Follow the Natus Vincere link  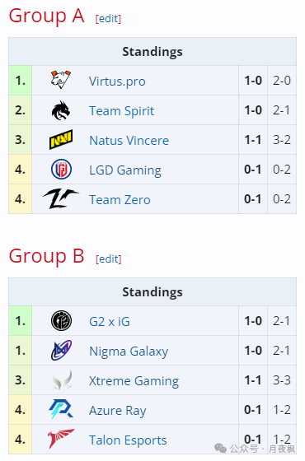click(x=129, y=141)
